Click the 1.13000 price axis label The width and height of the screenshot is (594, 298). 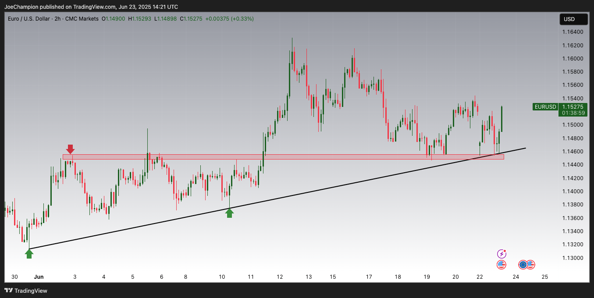pos(573,258)
